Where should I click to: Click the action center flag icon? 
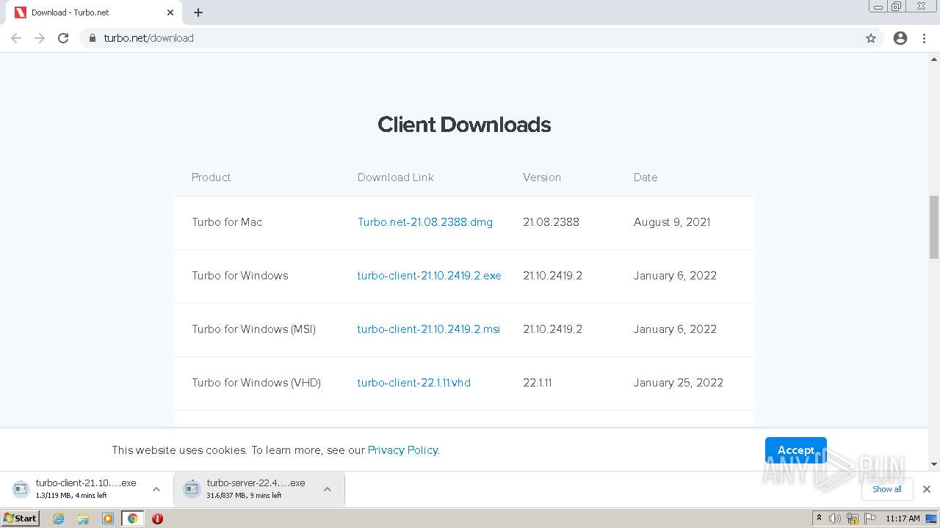pos(869,518)
